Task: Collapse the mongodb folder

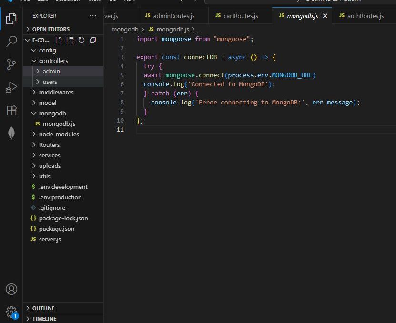Action: click(x=63, y=114)
